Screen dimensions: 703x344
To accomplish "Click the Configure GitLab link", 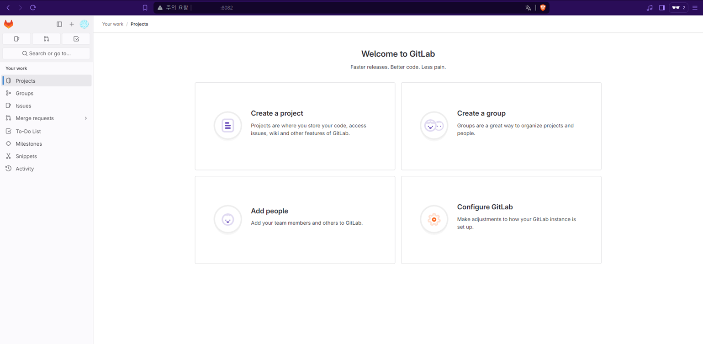I will (x=485, y=207).
